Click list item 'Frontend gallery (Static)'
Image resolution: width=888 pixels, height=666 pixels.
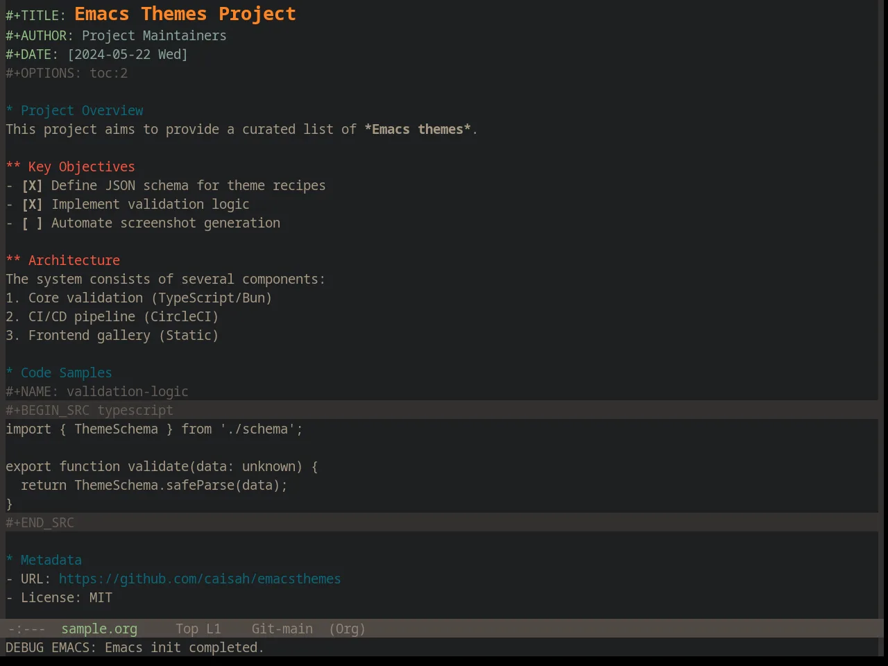112,335
